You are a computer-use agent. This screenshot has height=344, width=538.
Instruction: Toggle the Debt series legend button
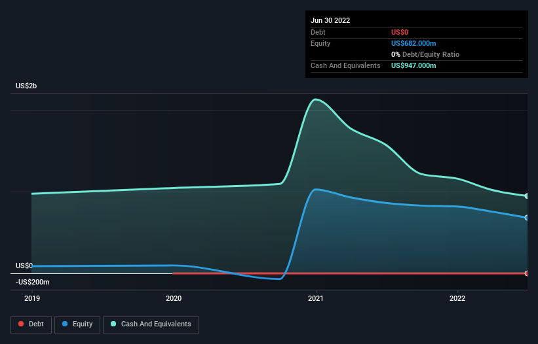(x=31, y=324)
